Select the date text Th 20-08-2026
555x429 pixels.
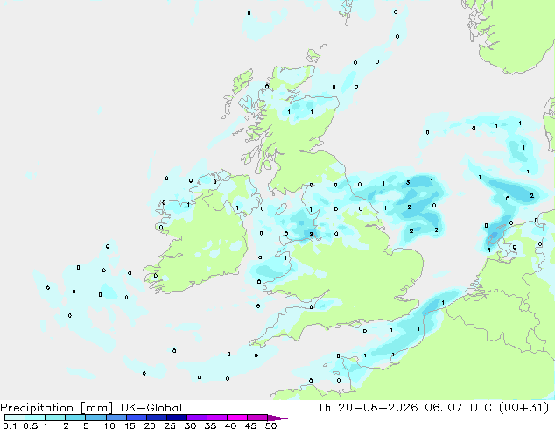[368, 408]
